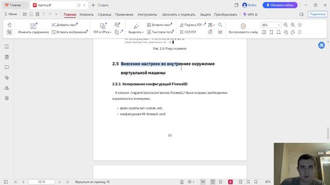The width and height of the screenshot is (330, 185).
Task: Click the Войти sign-in button
Action: click(x=250, y=5)
